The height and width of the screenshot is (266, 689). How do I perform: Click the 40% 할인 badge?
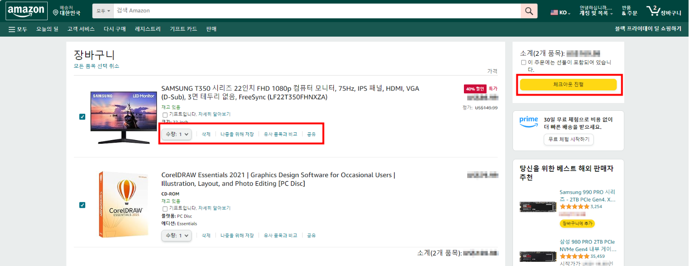point(474,88)
